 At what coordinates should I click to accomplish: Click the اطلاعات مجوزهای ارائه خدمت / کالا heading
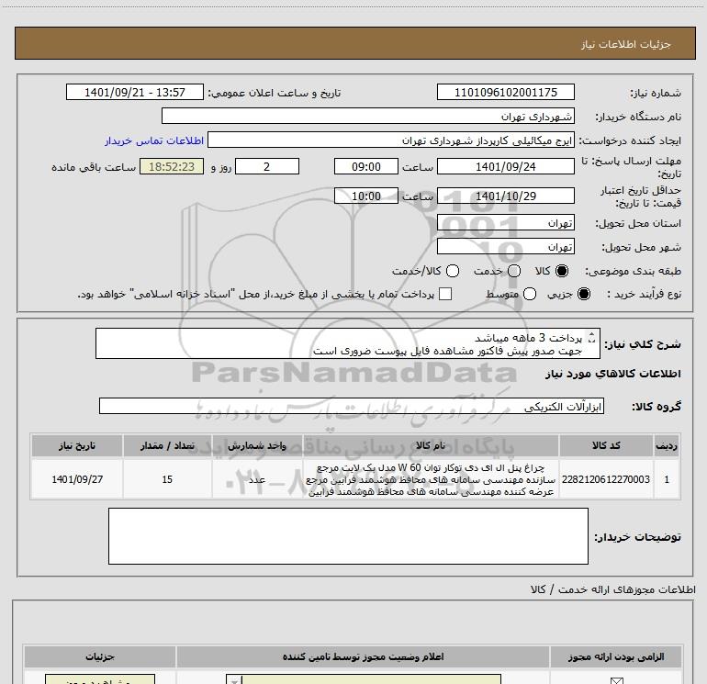612,589
